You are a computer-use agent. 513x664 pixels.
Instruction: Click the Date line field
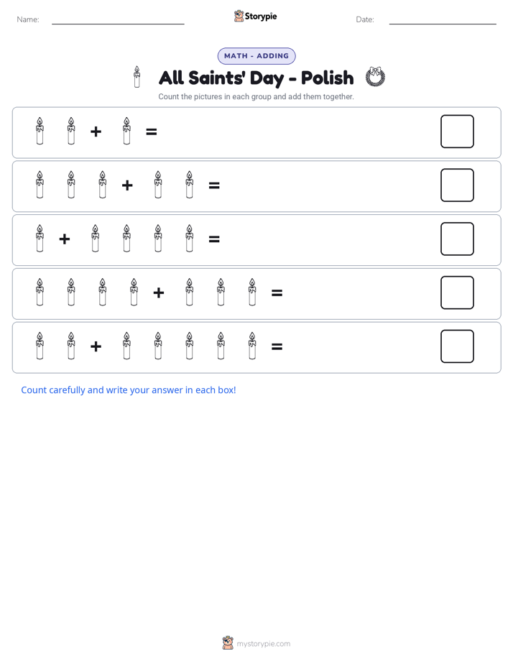(x=443, y=19)
